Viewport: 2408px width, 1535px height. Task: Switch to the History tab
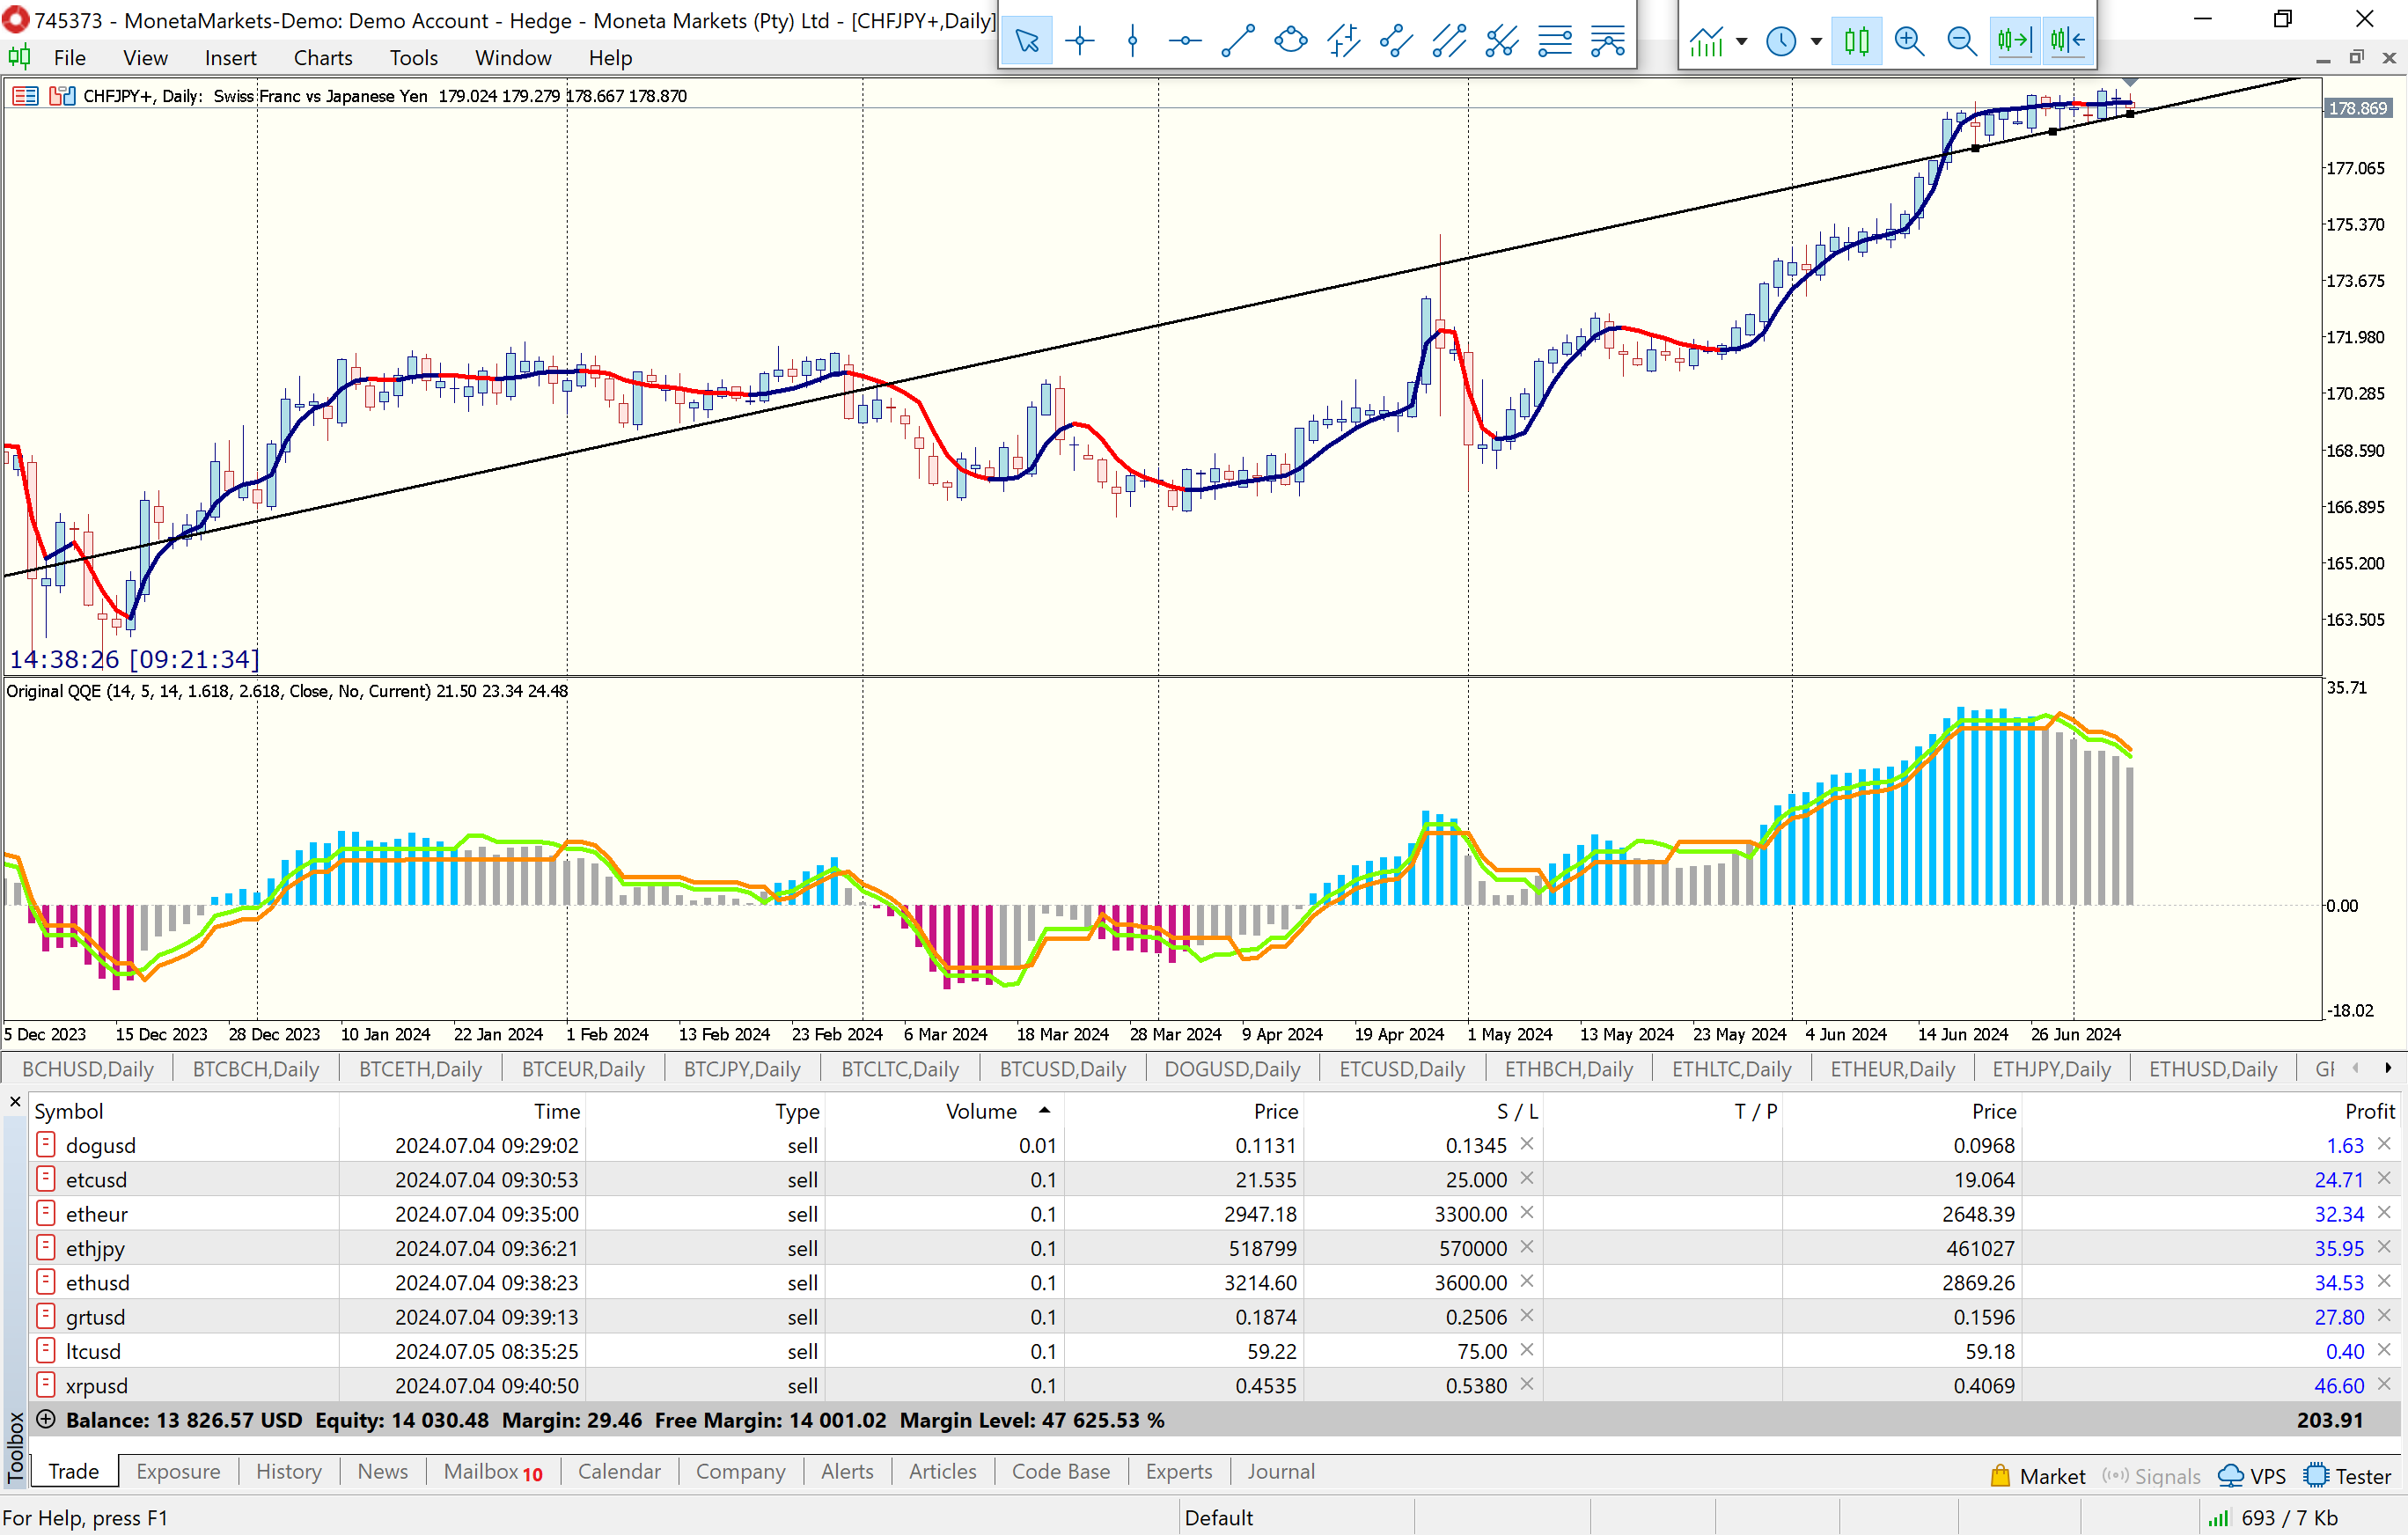288,1471
